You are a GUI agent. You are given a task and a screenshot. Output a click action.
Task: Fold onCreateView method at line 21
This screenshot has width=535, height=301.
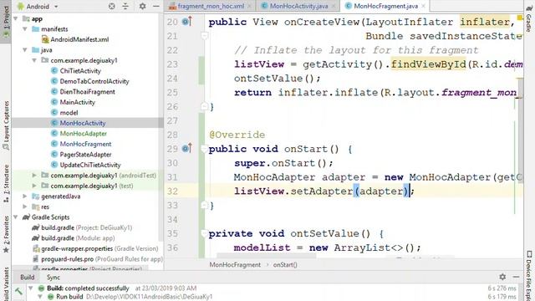coord(204,35)
